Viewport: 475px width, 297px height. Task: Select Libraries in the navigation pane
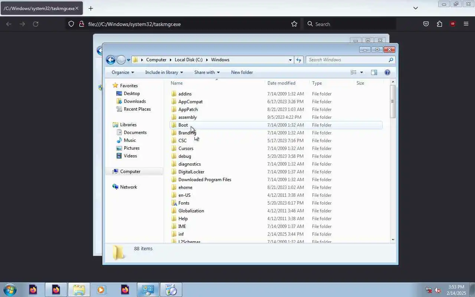click(128, 125)
